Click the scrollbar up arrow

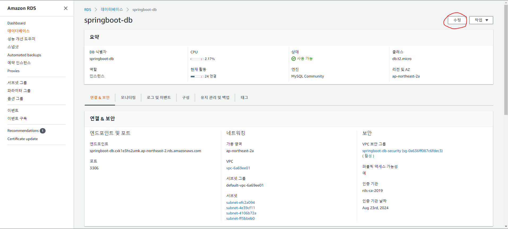point(506,2)
